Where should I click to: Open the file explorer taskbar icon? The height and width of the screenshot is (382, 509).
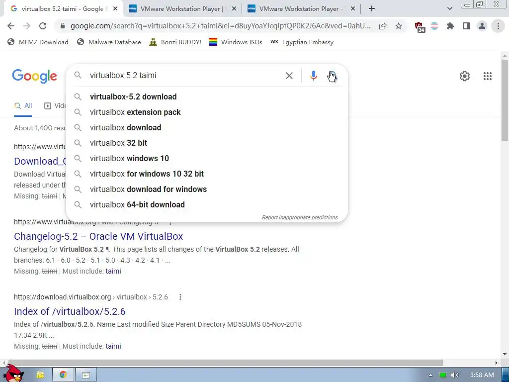point(40,375)
